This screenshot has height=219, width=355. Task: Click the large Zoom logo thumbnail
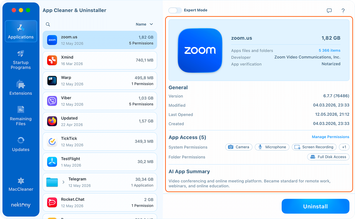(200, 50)
